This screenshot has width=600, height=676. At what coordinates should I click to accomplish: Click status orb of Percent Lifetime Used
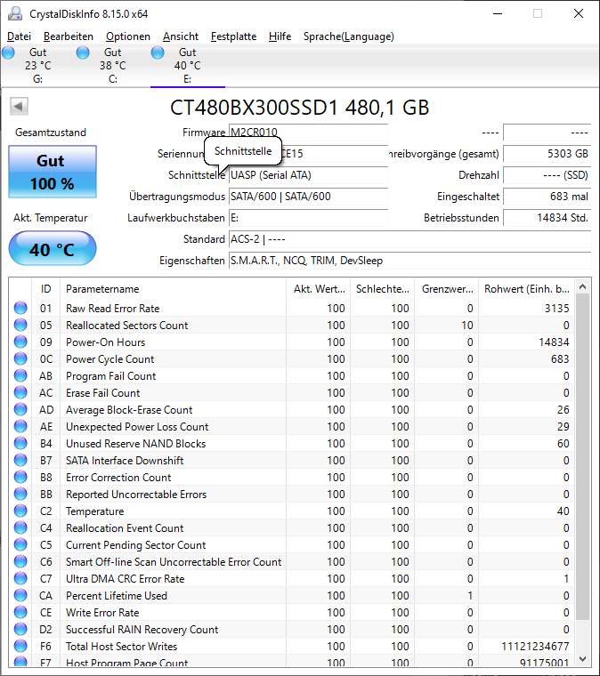click(20, 595)
